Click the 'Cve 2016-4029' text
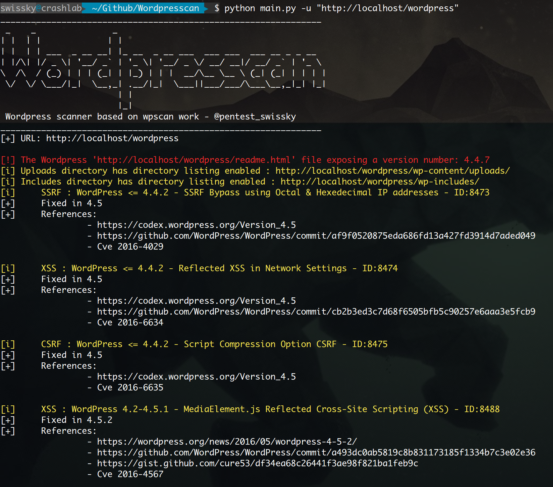Image resolution: width=553 pixels, height=487 pixels. point(130,247)
